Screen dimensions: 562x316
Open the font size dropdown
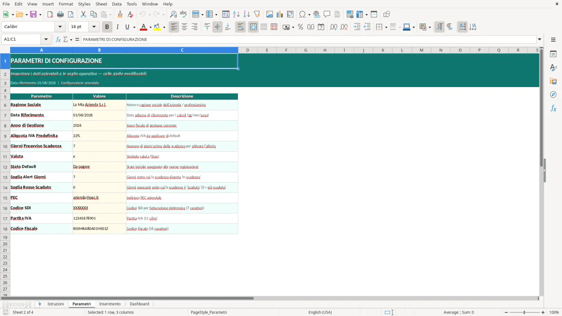pyautogui.click(x=94, y=27)
